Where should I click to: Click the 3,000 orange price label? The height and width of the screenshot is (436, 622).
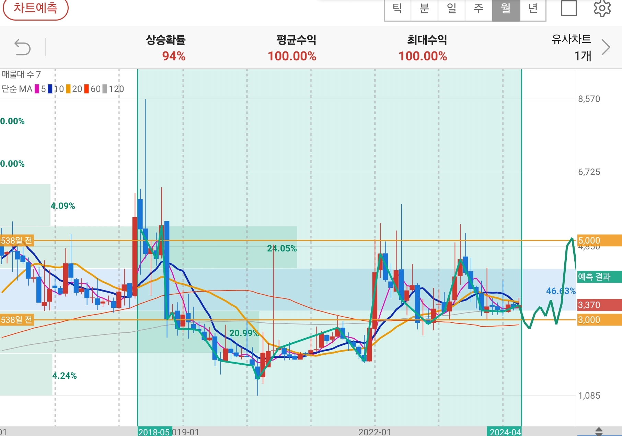point(599,320)
